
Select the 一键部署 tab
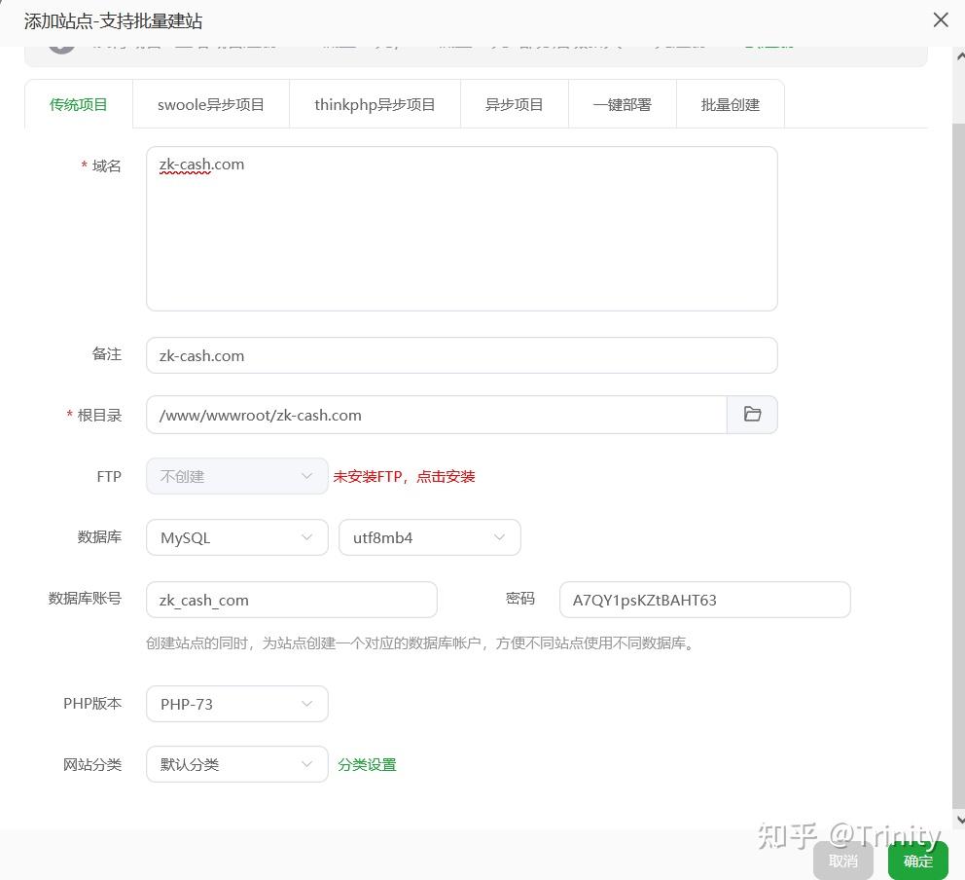click(622, 103)
